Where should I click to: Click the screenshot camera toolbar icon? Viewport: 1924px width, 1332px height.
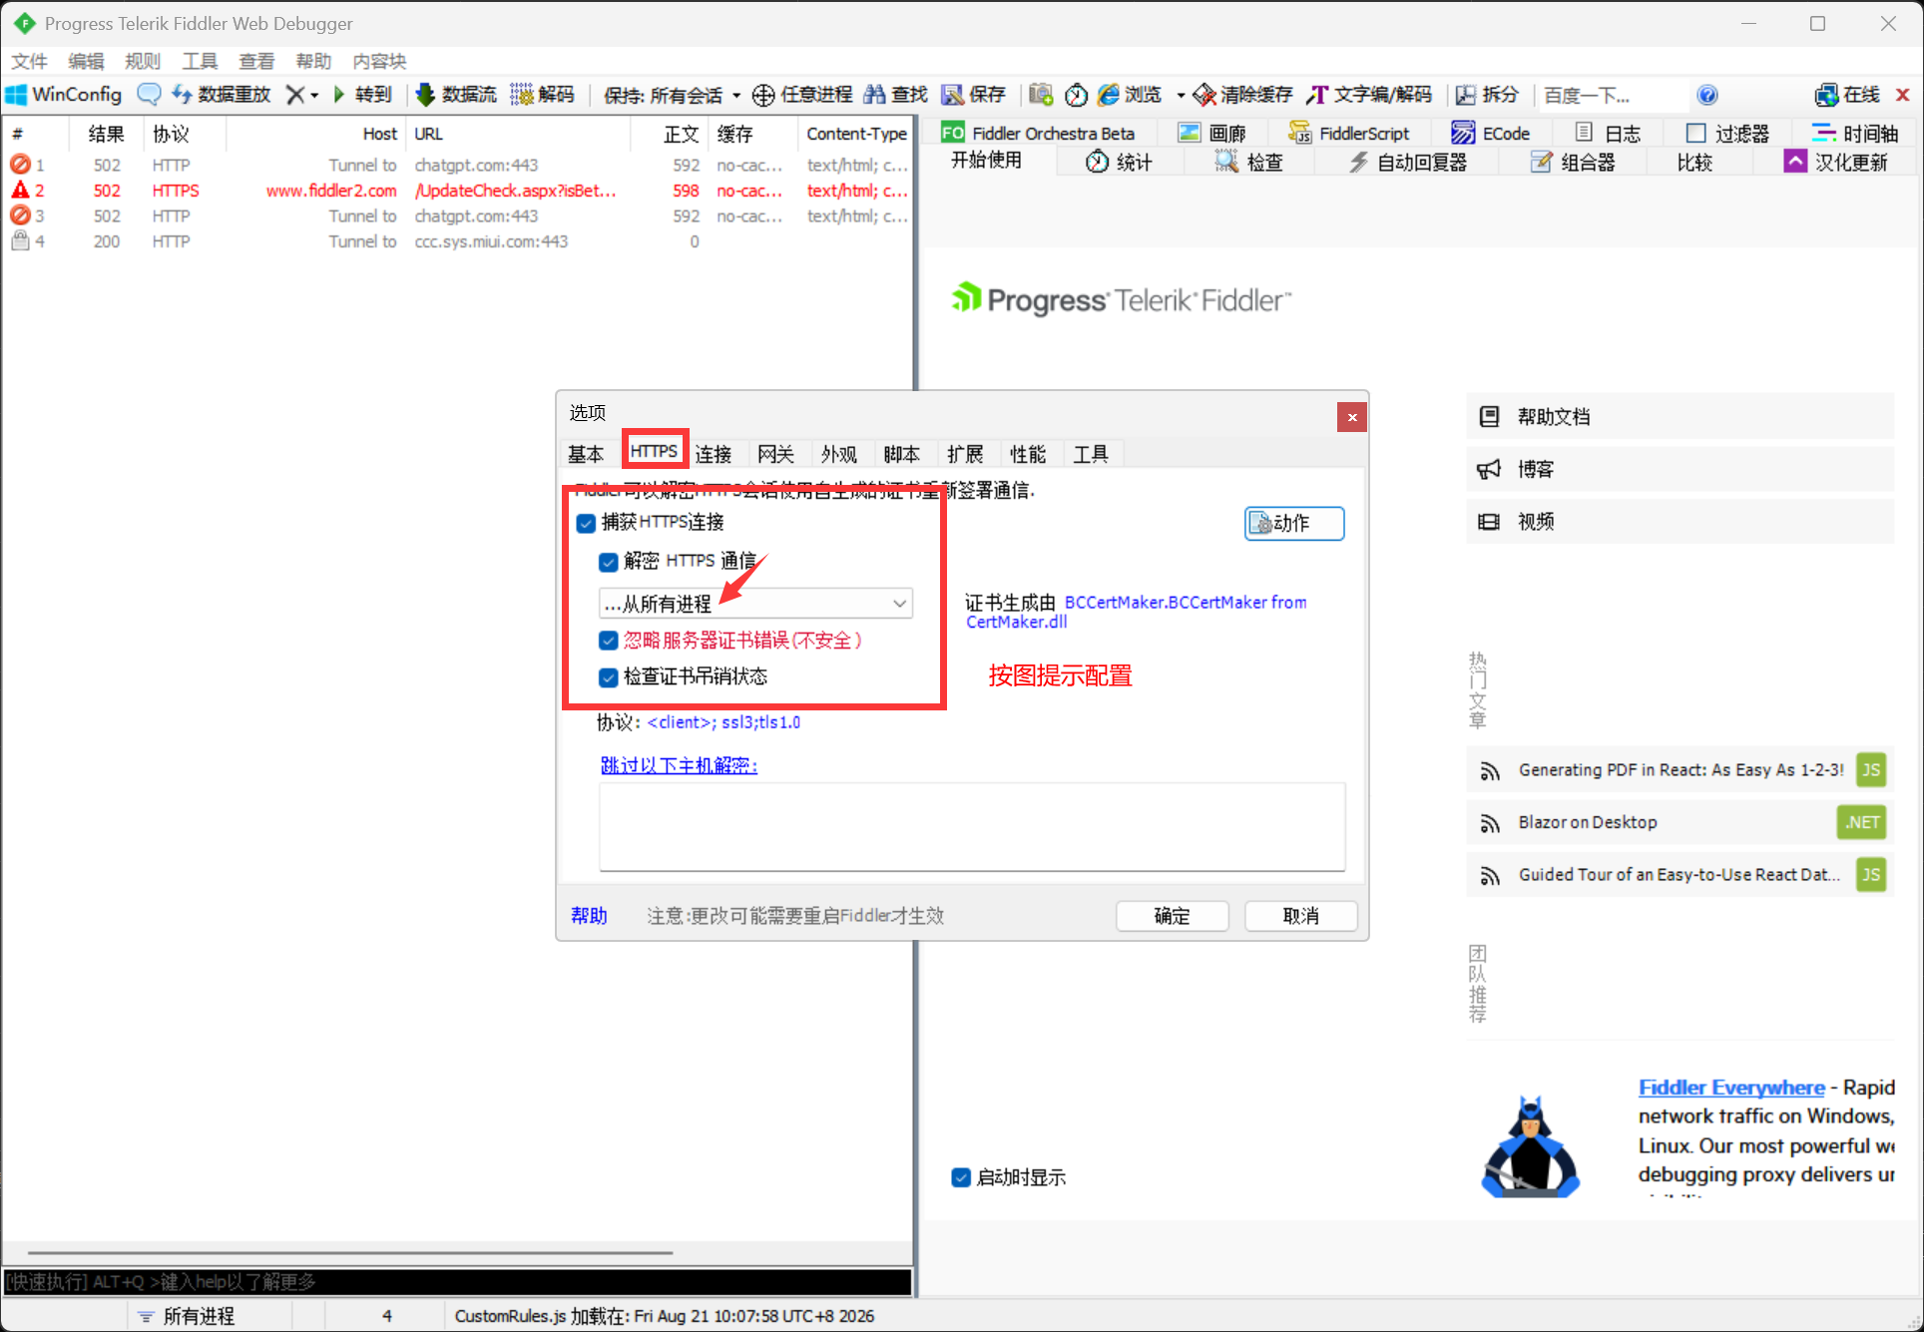point(1041,95)
